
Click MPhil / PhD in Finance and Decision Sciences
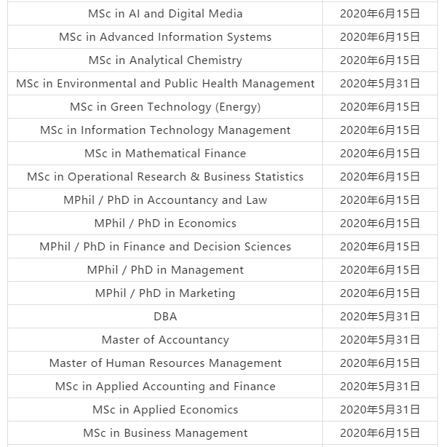pyautogui.click(x=165, y=247)
